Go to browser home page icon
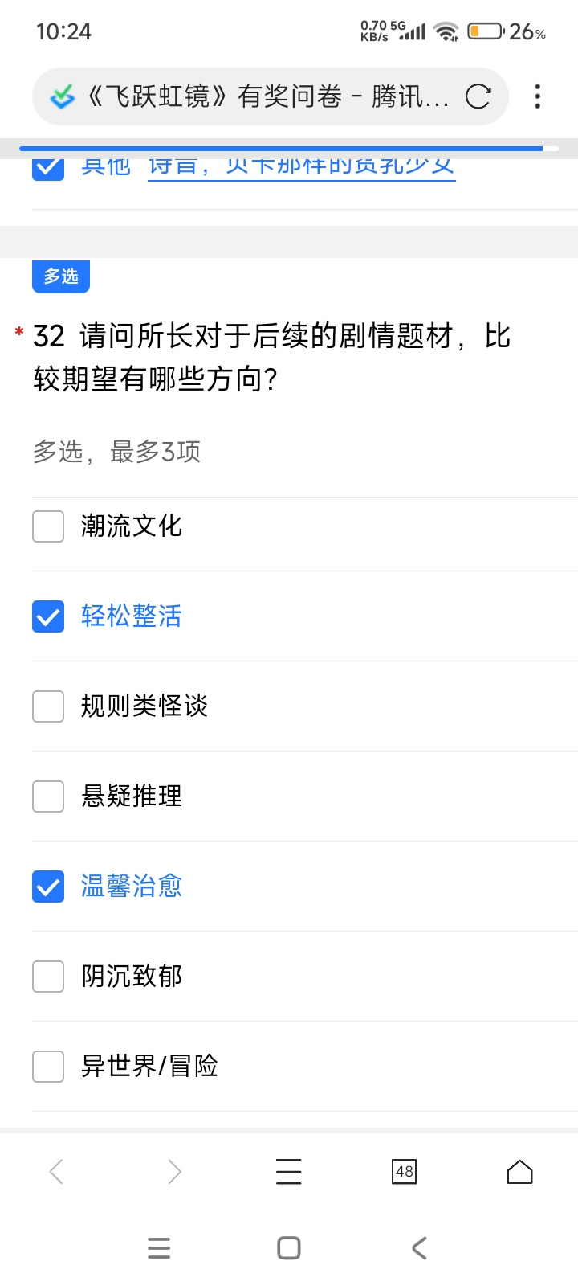Screen dimensions: 578x1286 coord(520,1172)
